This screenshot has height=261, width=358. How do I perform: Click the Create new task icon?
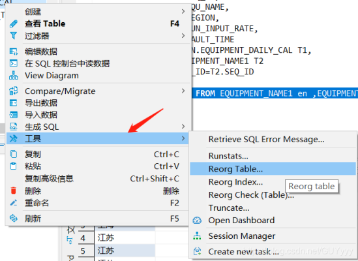coord(197,251)
